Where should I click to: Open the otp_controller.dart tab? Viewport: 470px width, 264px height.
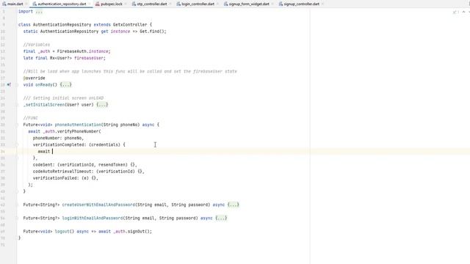pos(152,4)
